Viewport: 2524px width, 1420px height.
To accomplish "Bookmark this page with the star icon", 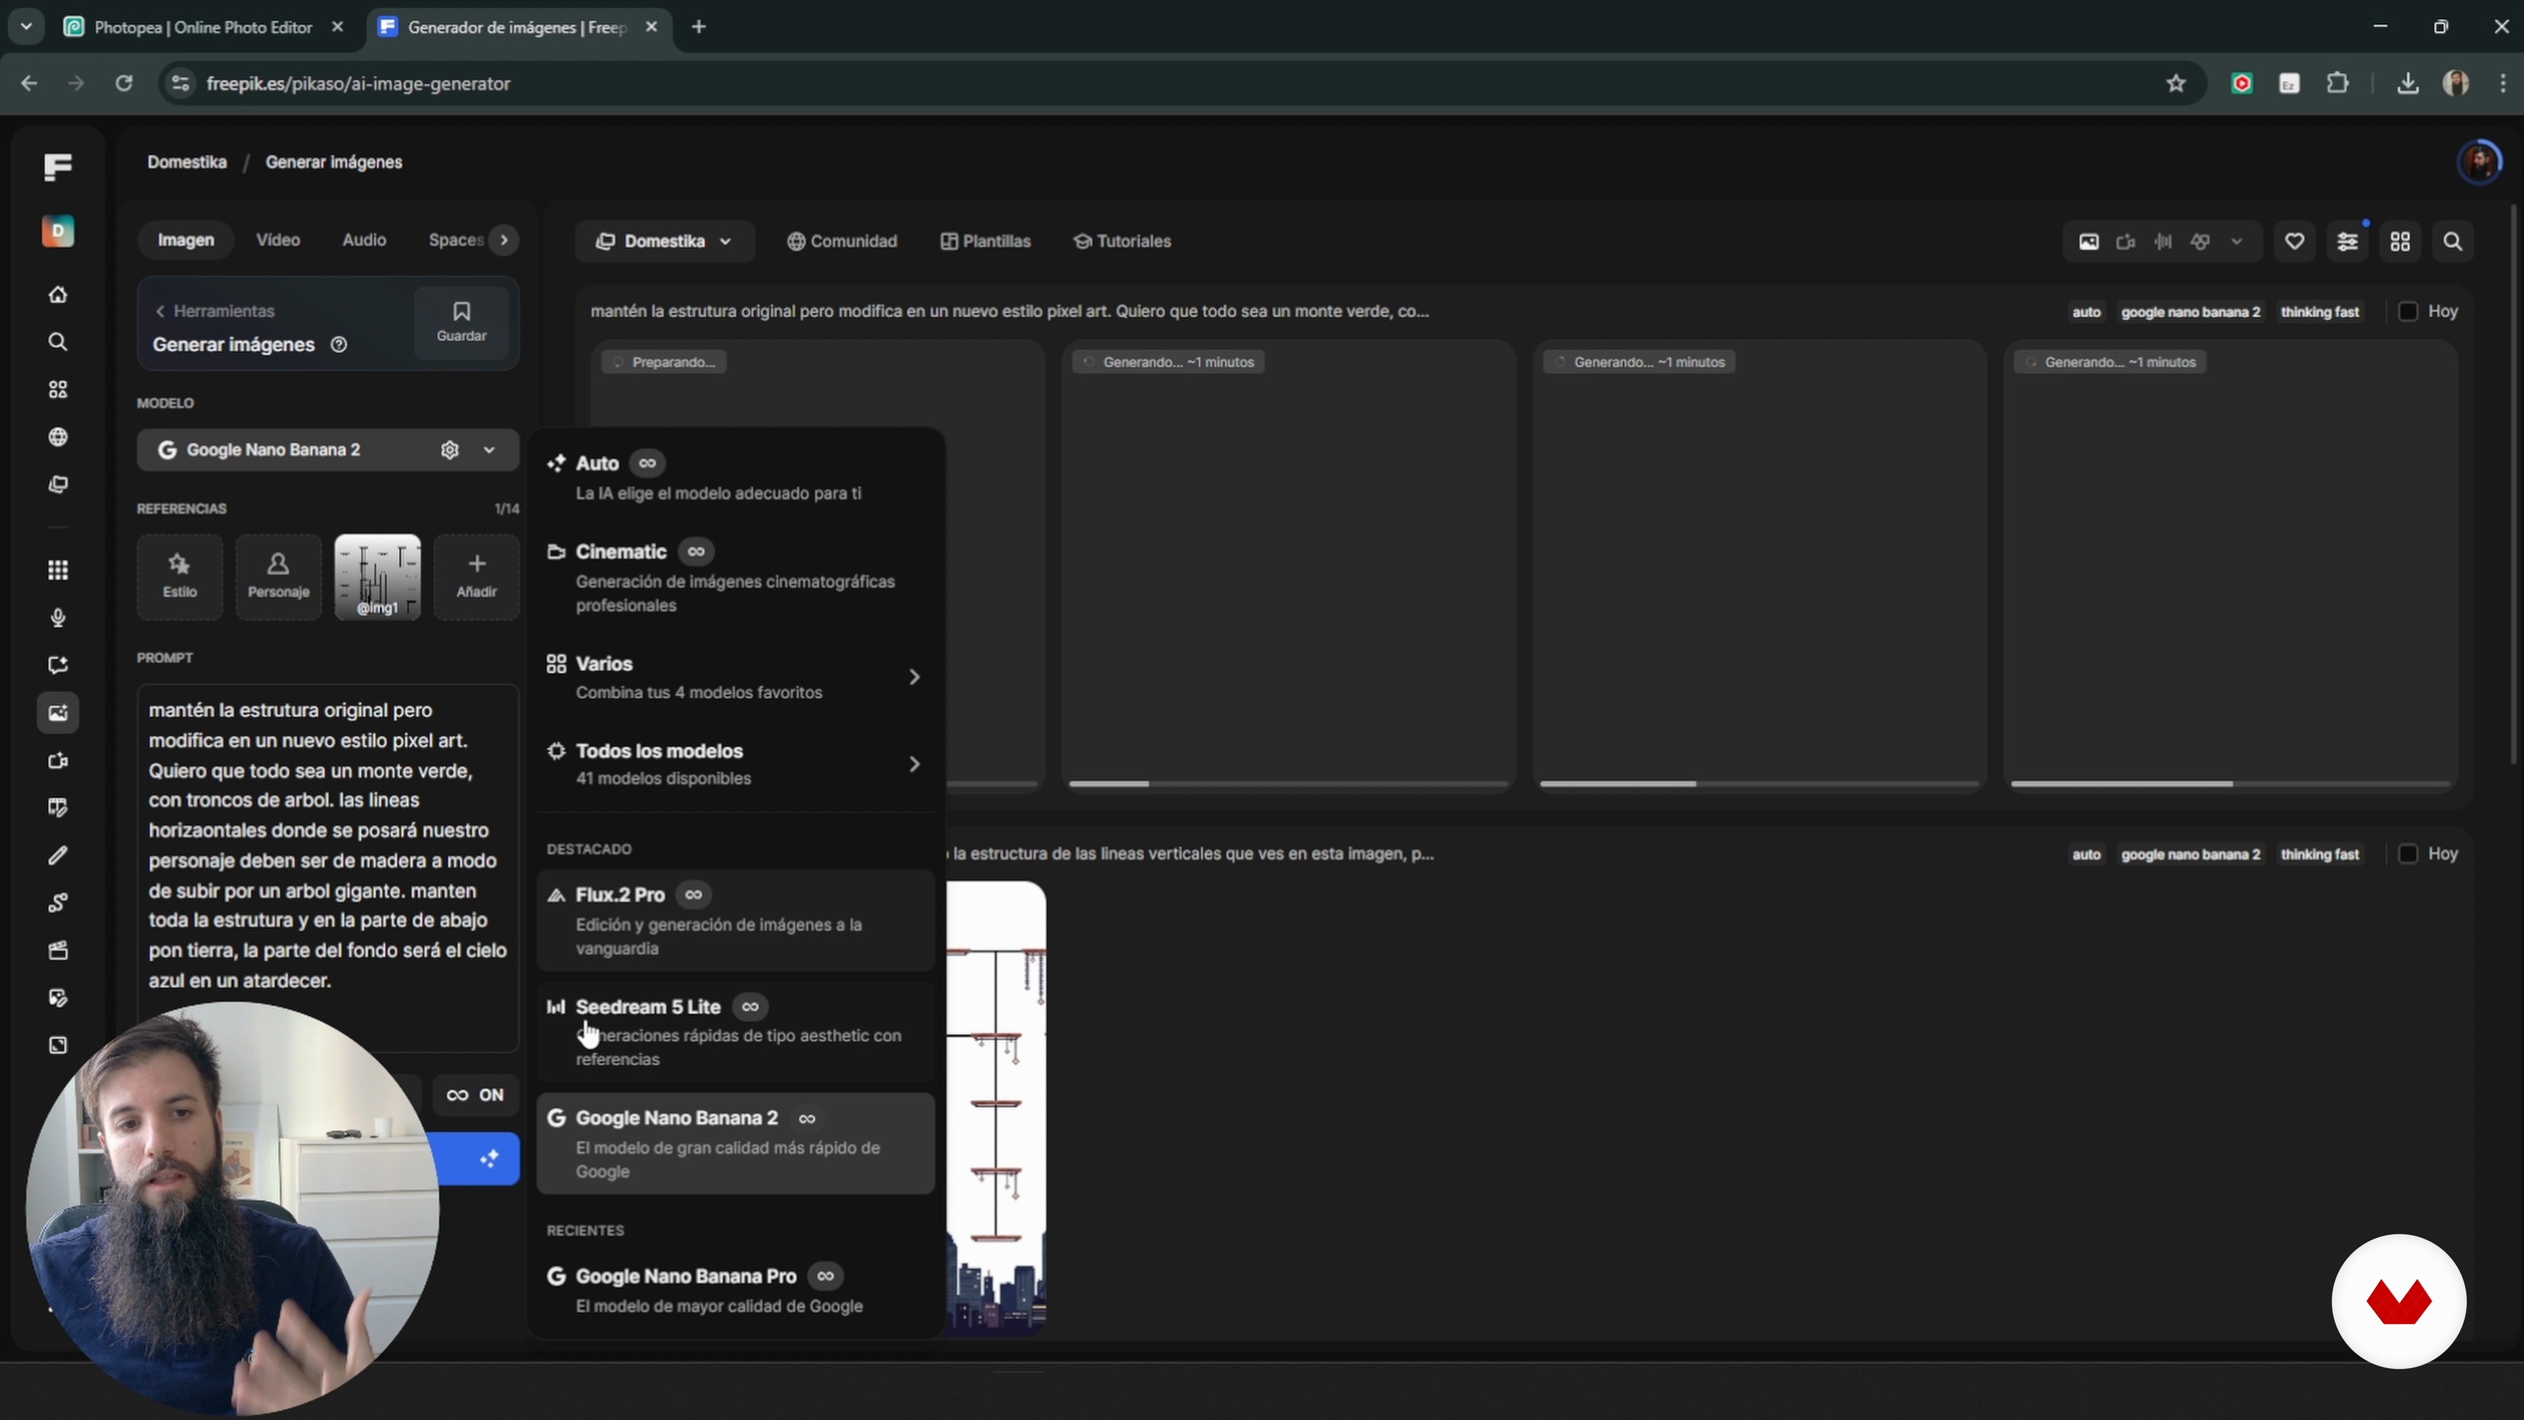I will point(2176,83).
